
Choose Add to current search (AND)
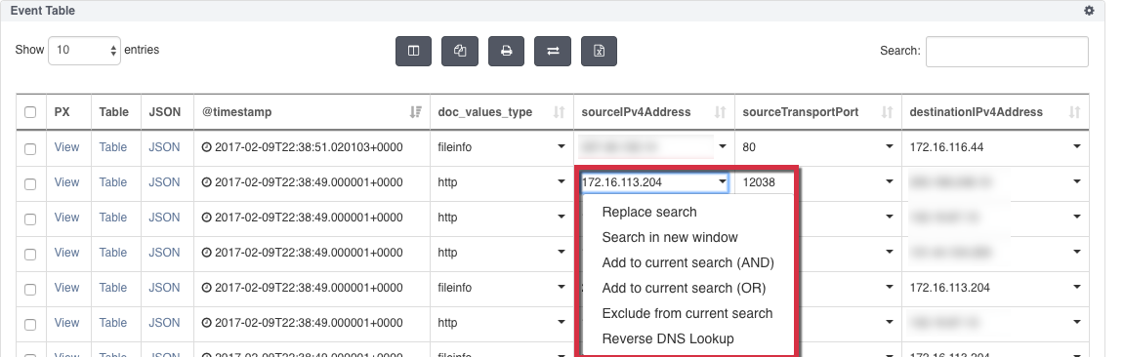click(688, 262)
